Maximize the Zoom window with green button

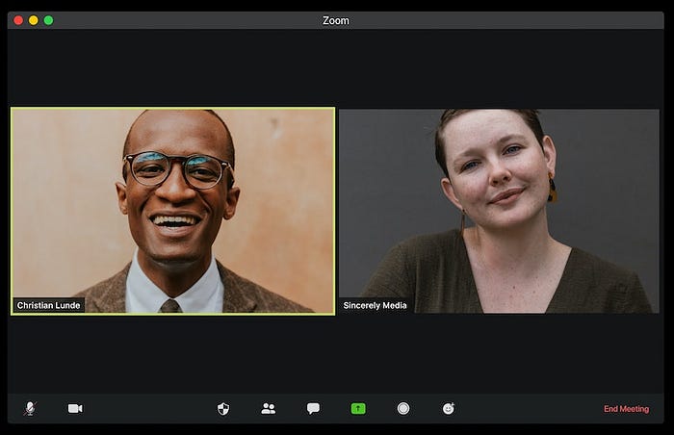click(48, 20)
